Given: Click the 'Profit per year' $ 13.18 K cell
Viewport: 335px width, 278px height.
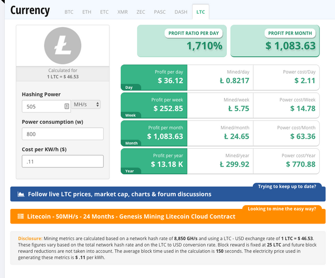Looking at the screenshot, I should coord(154,161).
